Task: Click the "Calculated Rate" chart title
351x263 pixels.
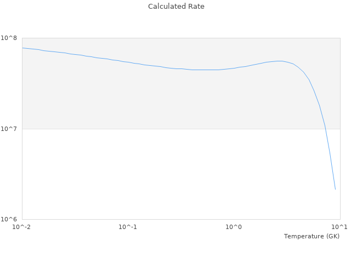Action: pyautogui.click(x=175, y=7)
